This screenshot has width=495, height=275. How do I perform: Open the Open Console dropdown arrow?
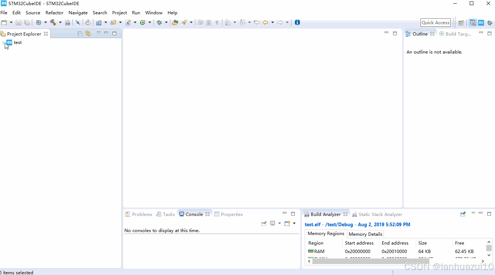coord(294,223)
